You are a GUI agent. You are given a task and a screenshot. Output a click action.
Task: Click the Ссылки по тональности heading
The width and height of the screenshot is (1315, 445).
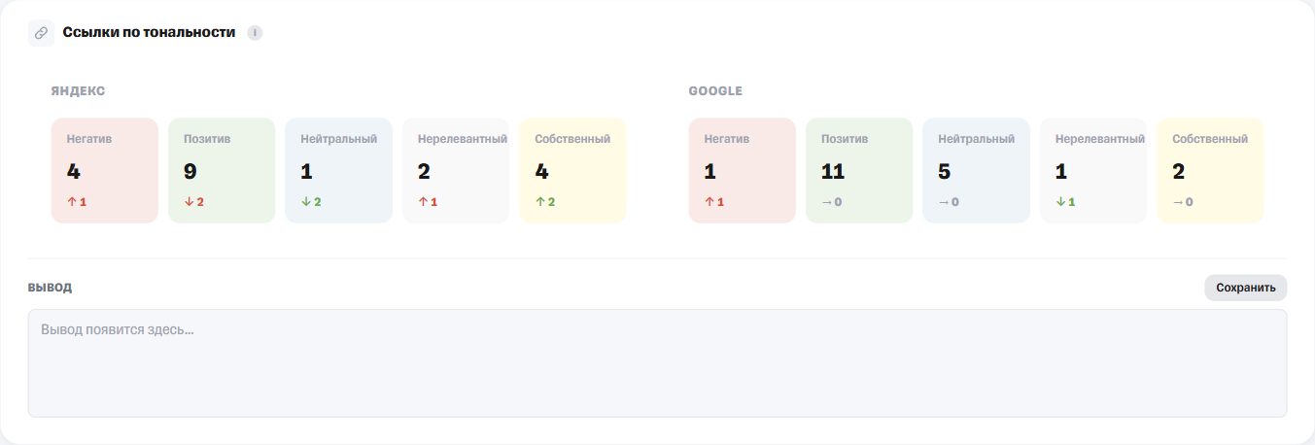149,32
